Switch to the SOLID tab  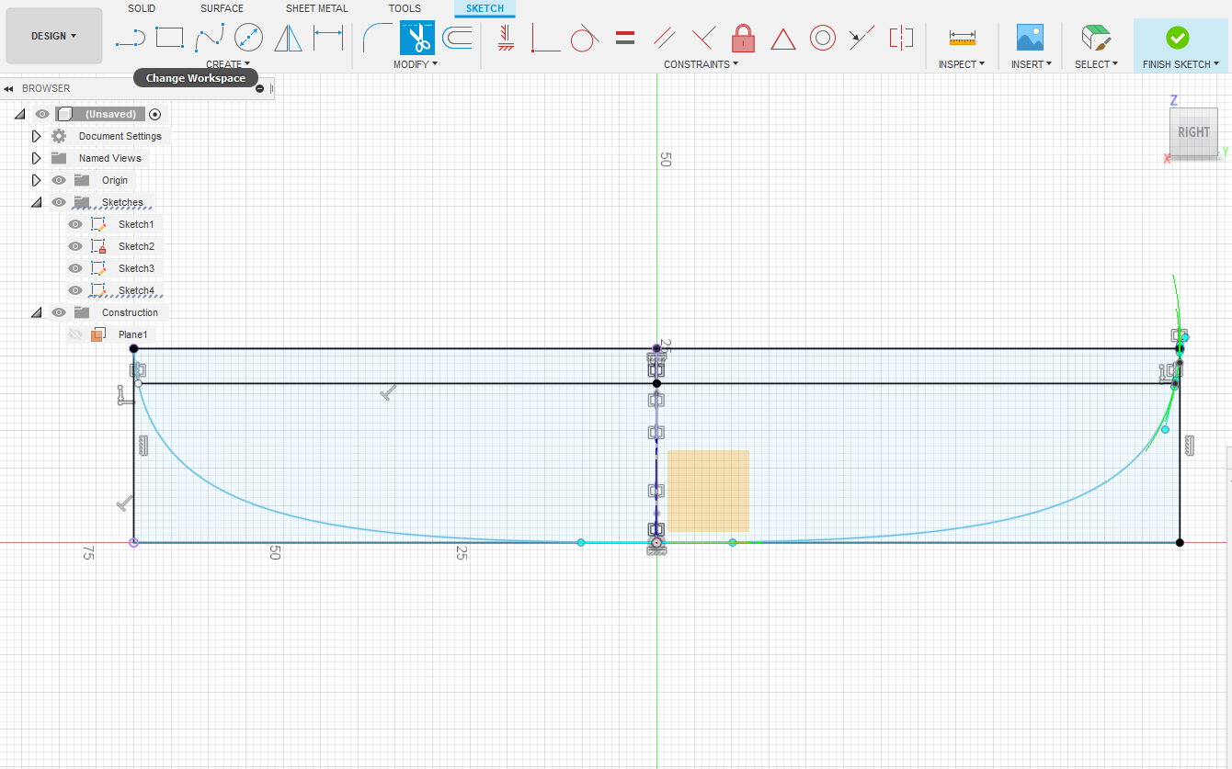click(142, 8)
